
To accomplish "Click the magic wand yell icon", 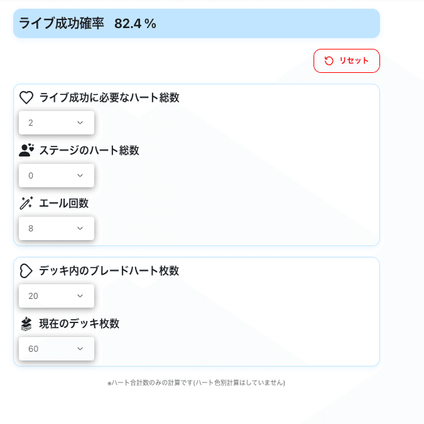I will coord(26,203).
